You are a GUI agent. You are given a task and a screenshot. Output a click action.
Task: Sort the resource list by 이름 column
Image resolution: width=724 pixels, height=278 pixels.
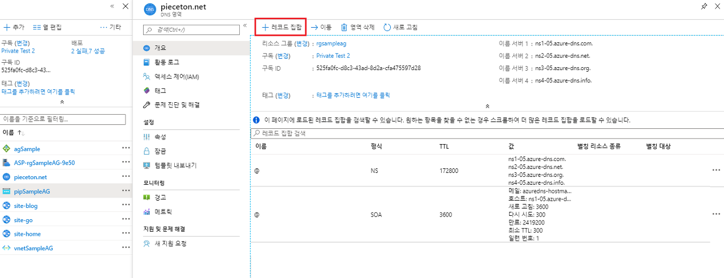(14, 133)
